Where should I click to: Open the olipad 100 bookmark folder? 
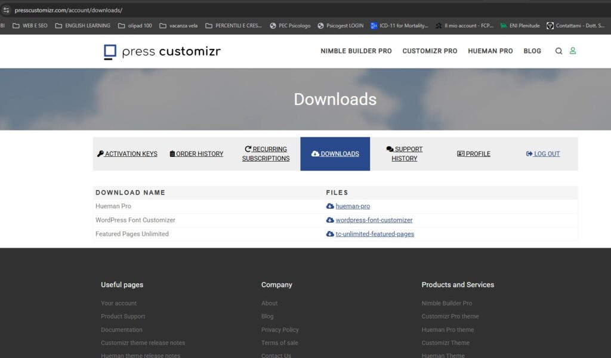[135, 26]
